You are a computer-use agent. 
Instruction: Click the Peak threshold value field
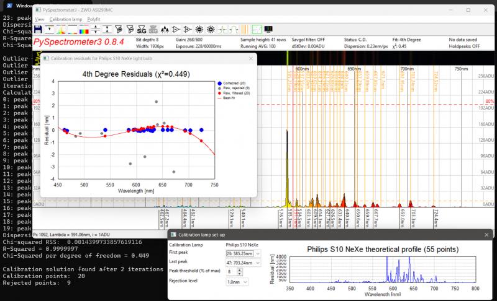click(x=230, y=271)
